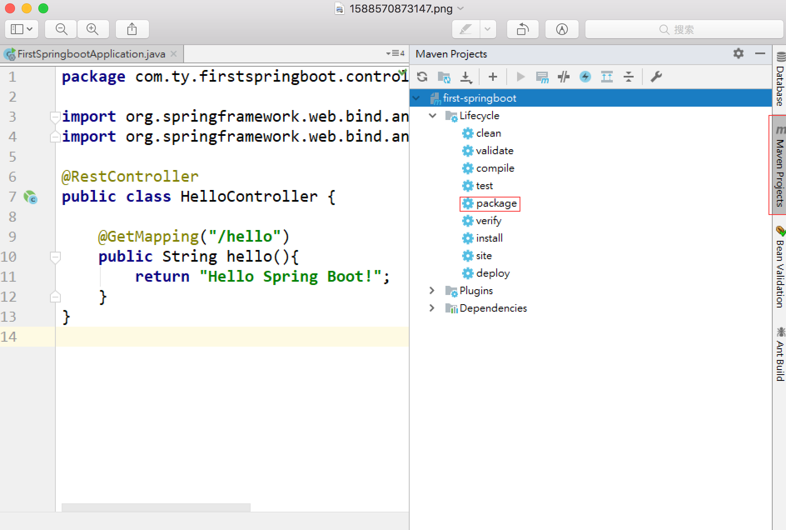Screen dimensions: 786x530
Task: Click the horizontal scrollbar below the code
Action: click(156, 507)
